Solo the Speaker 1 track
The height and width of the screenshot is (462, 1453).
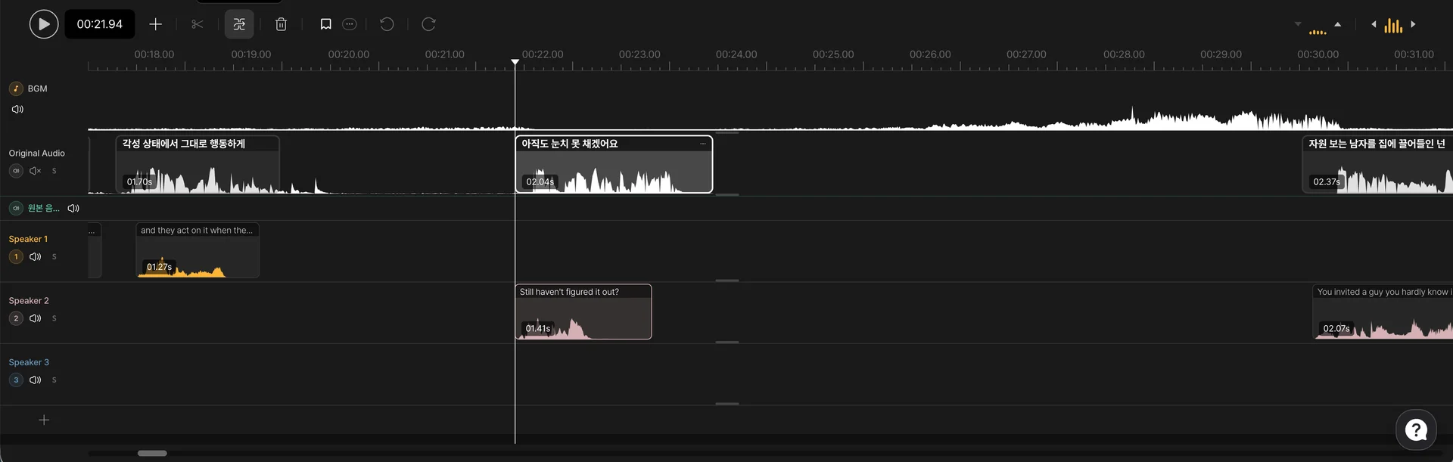click(x=54, y=256)
